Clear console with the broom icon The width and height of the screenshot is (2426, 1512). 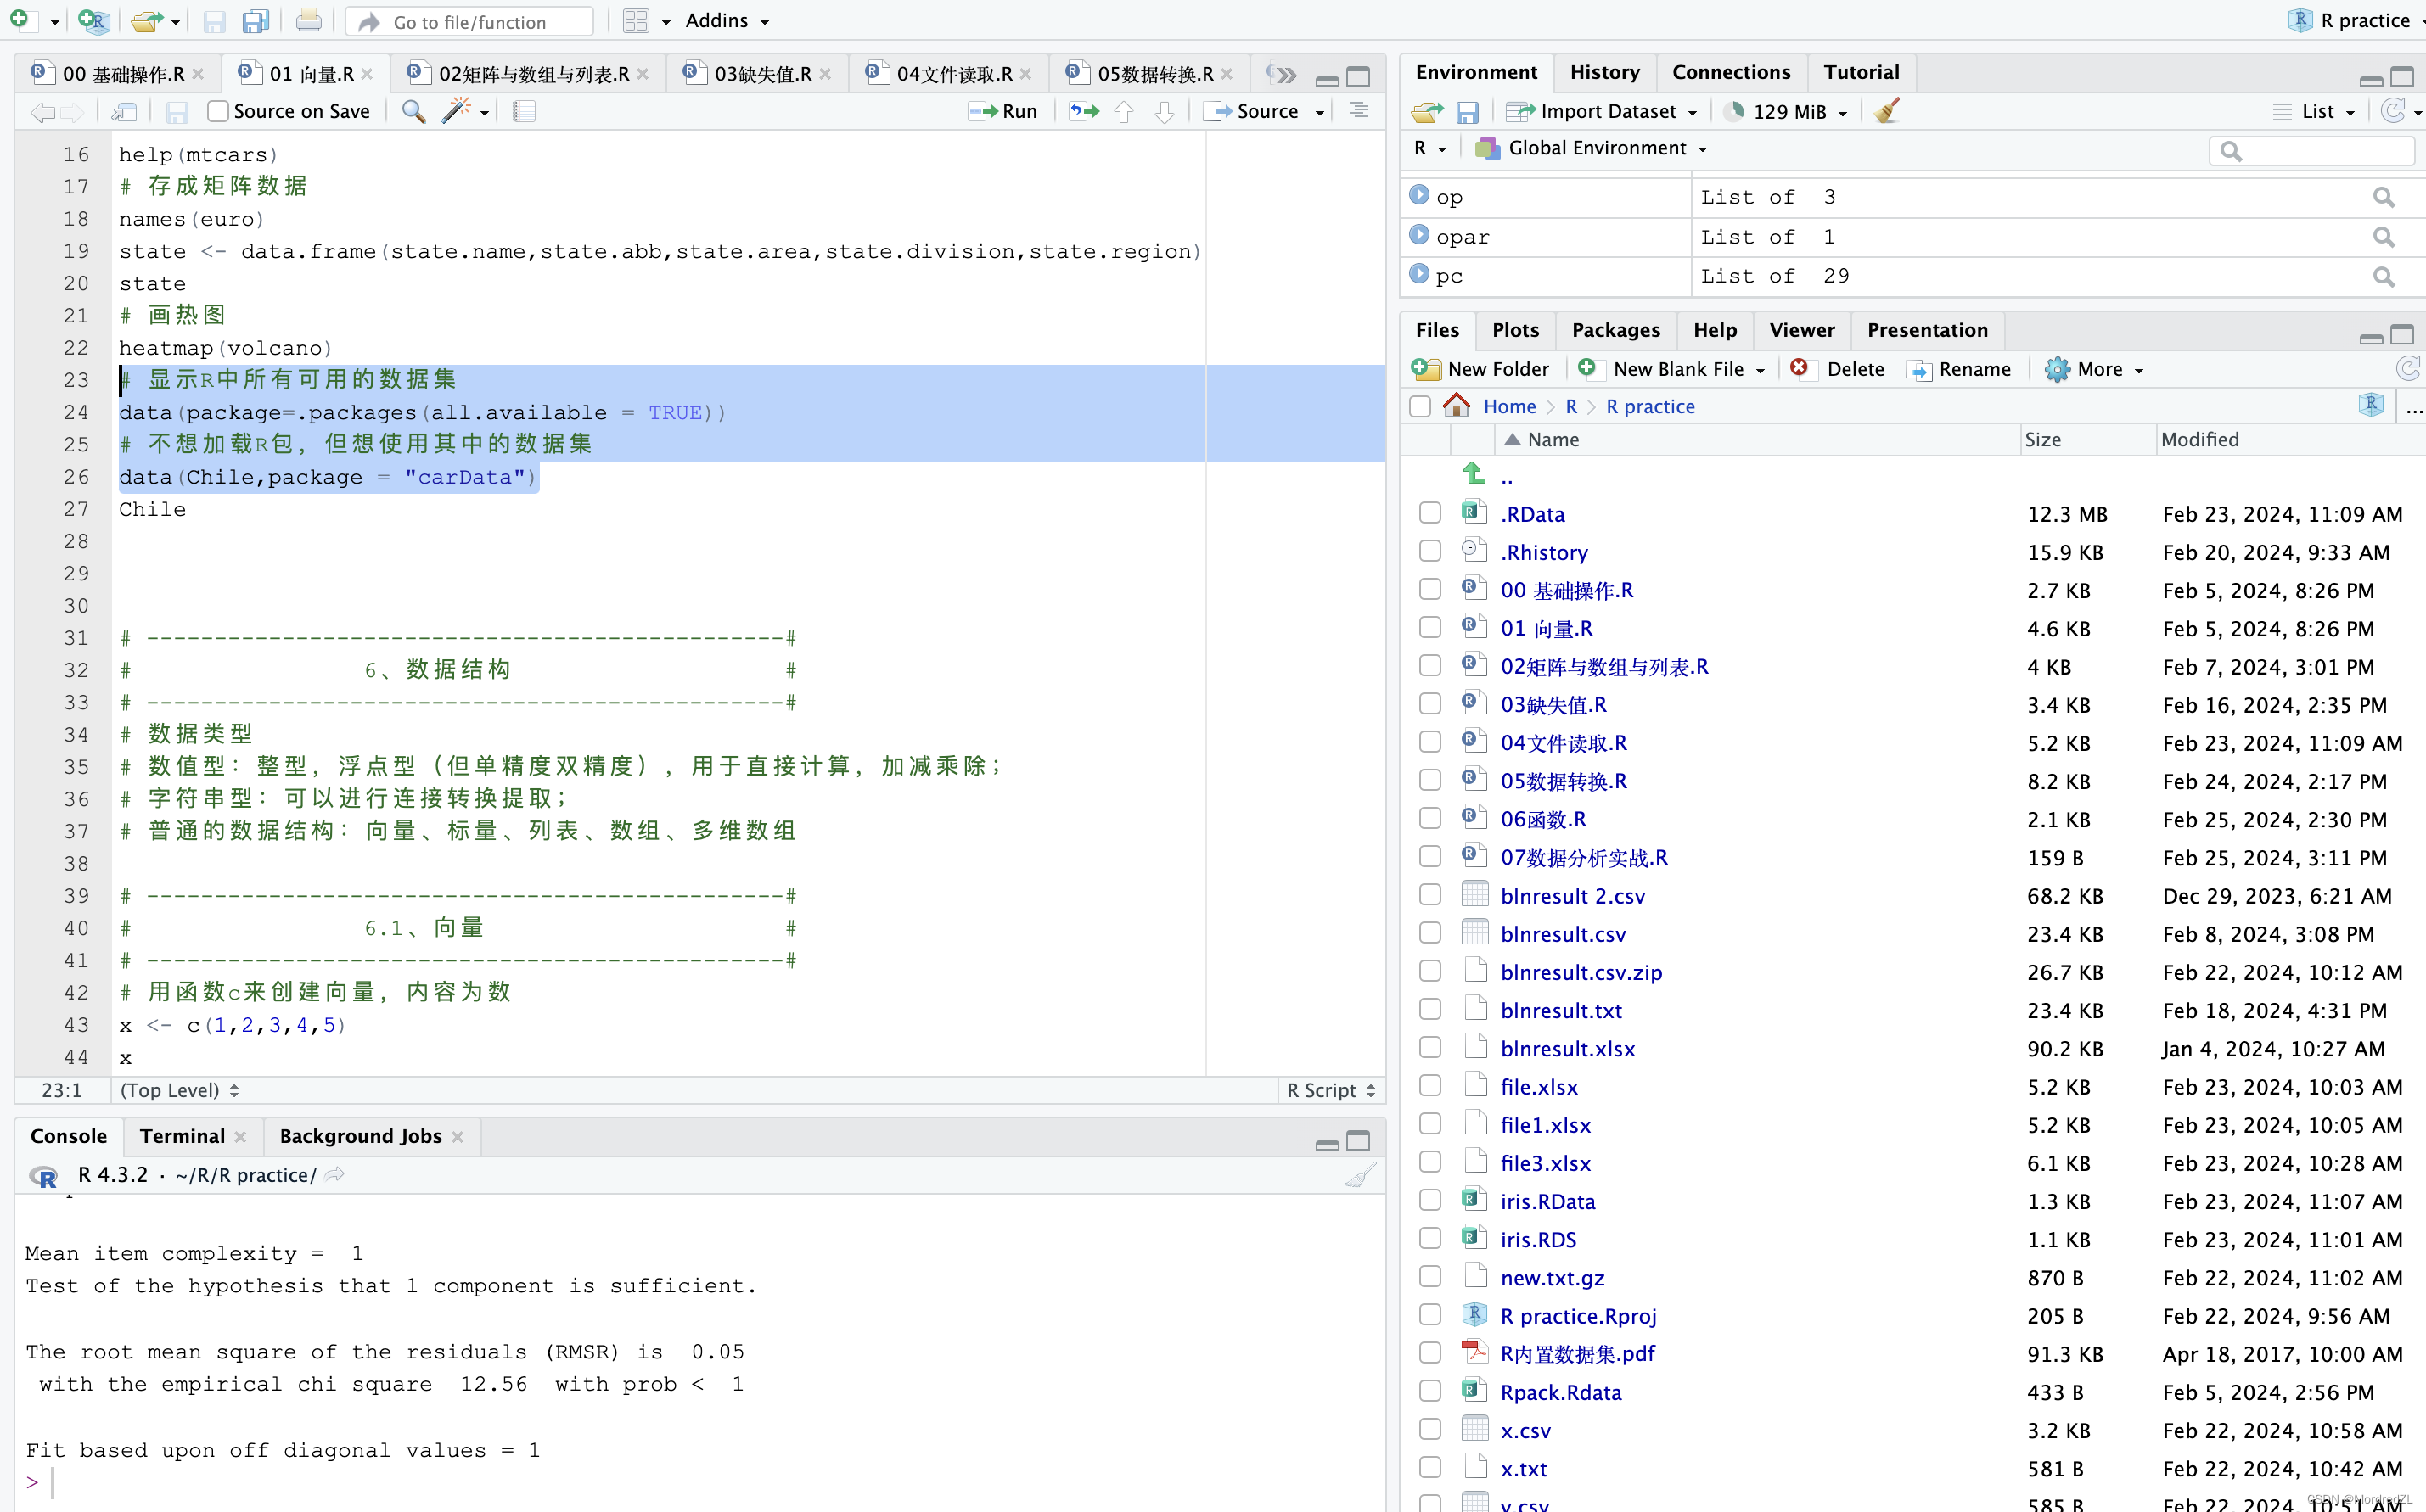(x=1360, y=1175)
